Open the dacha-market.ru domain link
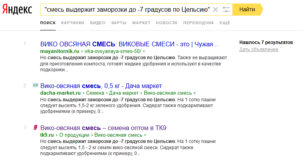The image size is (303, 162). [x=60, y=93]
